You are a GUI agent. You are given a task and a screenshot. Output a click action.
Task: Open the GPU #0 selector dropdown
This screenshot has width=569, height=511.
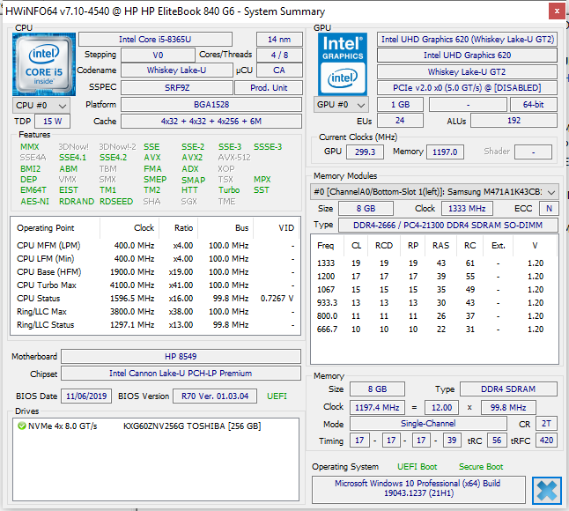341,105
